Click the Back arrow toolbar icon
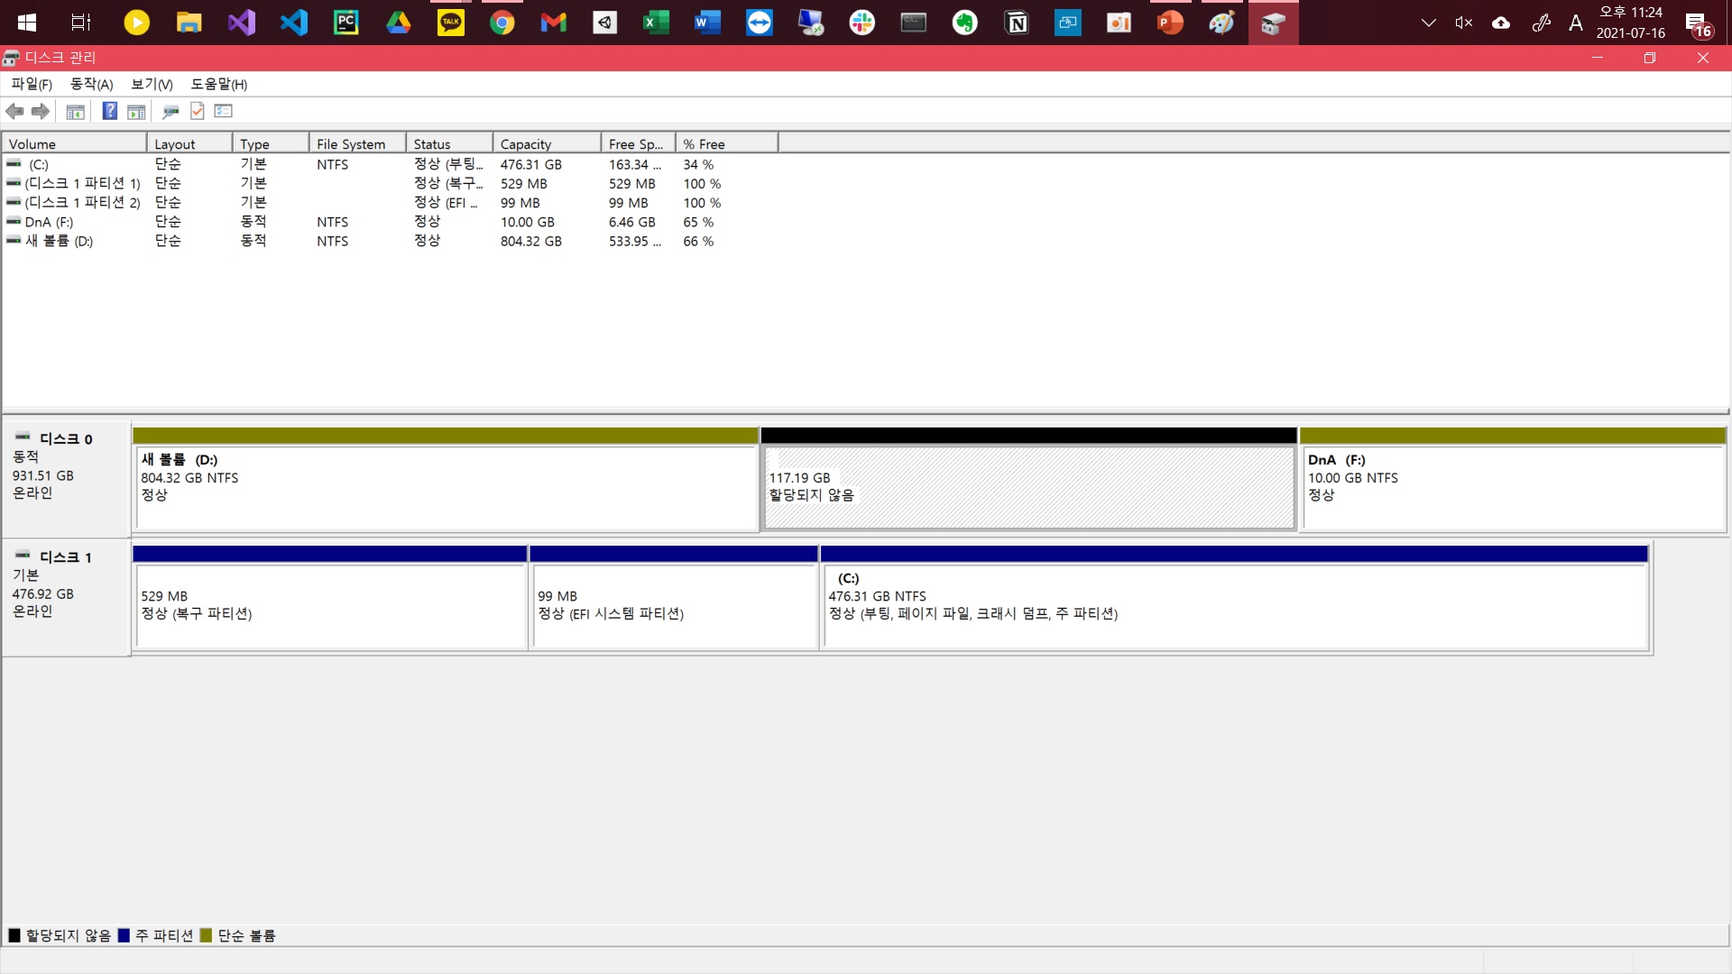The width and height of the screenshot is (1732, 974). tap(14, 111)
